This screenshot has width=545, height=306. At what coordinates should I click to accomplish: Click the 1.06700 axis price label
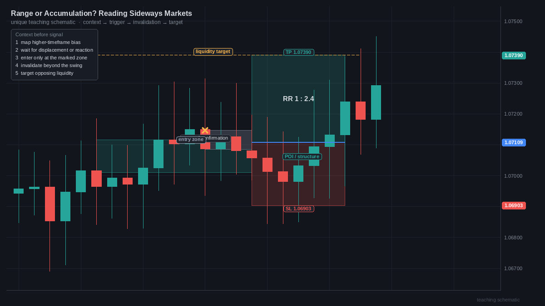[513, 268]
